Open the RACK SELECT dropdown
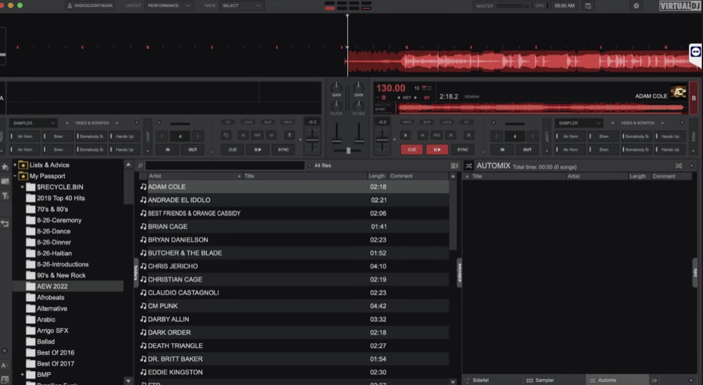This screenshot has width=703, height=385. click(x=242, y=6)
